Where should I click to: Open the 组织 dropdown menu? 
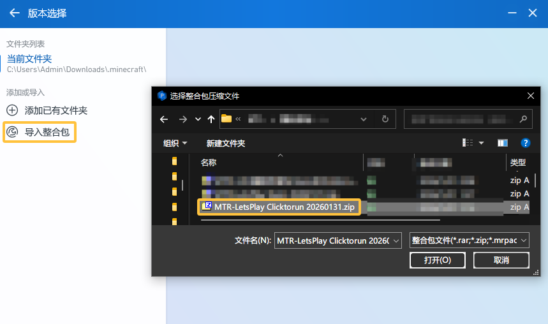175,144
